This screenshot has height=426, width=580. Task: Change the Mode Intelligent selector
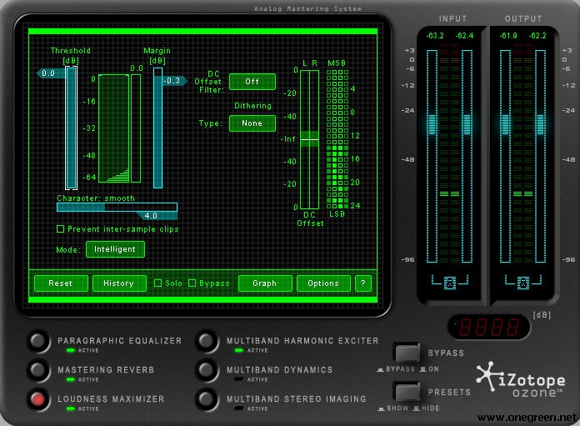(115, 249)
